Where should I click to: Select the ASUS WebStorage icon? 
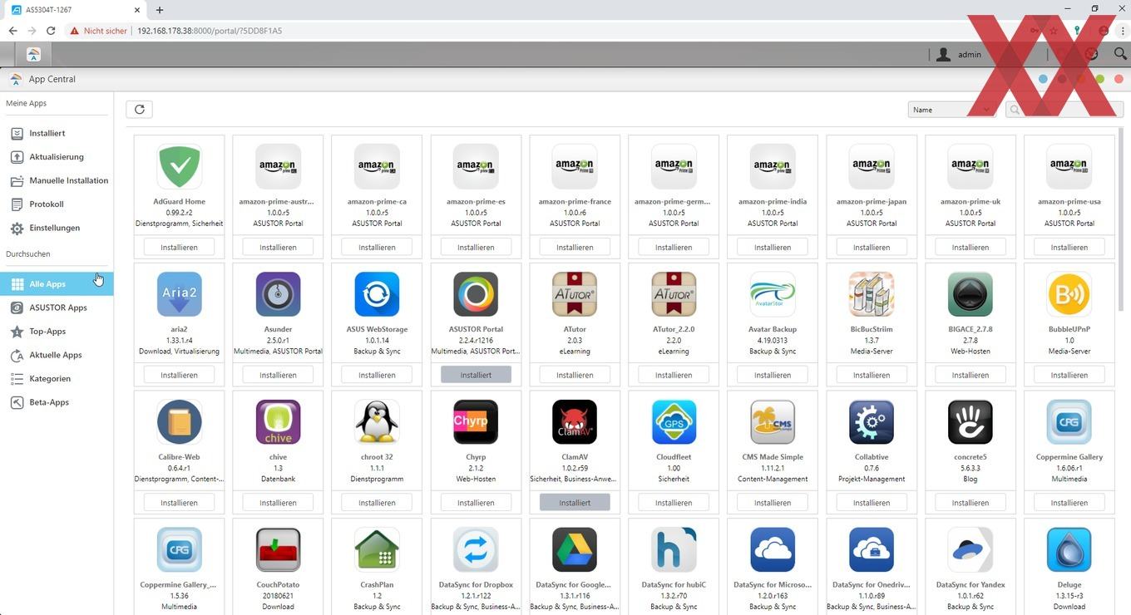click(377, 294)
